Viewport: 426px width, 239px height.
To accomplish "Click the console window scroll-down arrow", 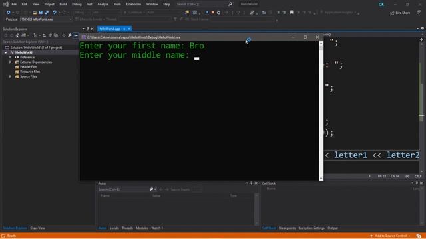I will (x=321, y=179).
